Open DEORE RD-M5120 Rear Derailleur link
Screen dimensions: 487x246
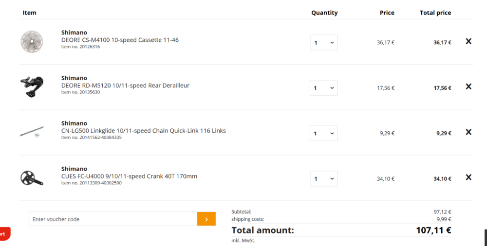pos(125,86)
